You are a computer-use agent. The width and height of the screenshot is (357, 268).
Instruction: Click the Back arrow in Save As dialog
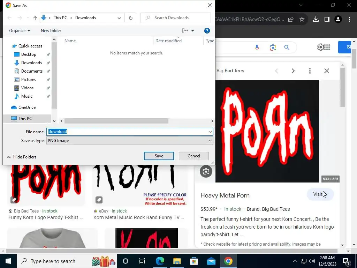[x=9, y=18]
